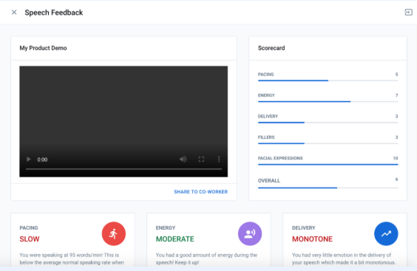
Task: Select the Facial Expressions score bar
Action: coord(328,165)
